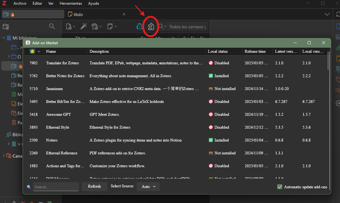Click the magic wand add-by-identifier icon
The width and height of the screenshot is (340, 203).
coord(84,26)
